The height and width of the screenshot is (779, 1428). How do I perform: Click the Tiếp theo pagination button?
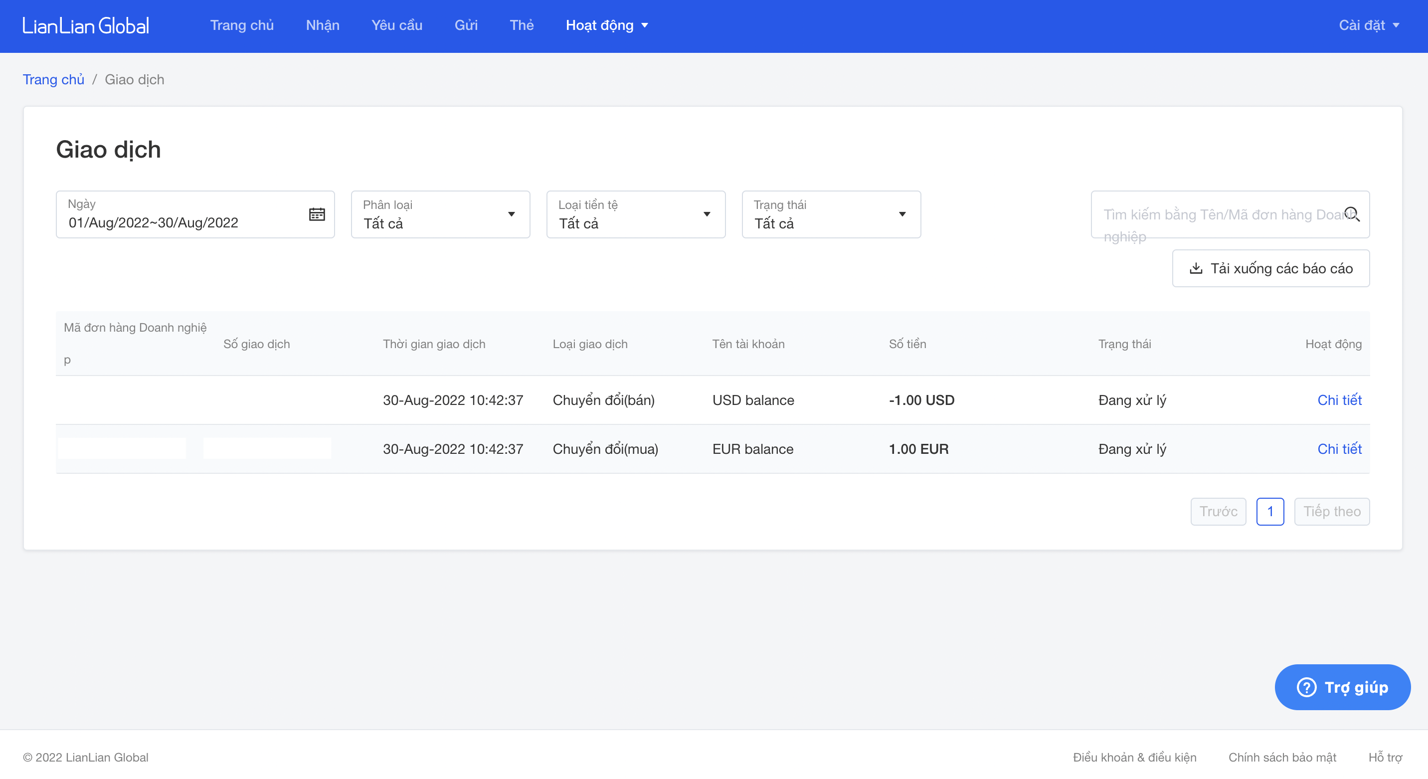coord(1332,511)
